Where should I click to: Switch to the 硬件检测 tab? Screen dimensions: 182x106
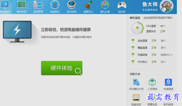tap(21, 7)
